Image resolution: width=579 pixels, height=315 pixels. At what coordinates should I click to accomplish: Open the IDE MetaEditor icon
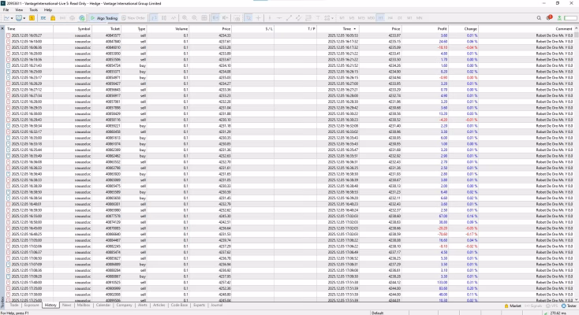pos(43,17)
